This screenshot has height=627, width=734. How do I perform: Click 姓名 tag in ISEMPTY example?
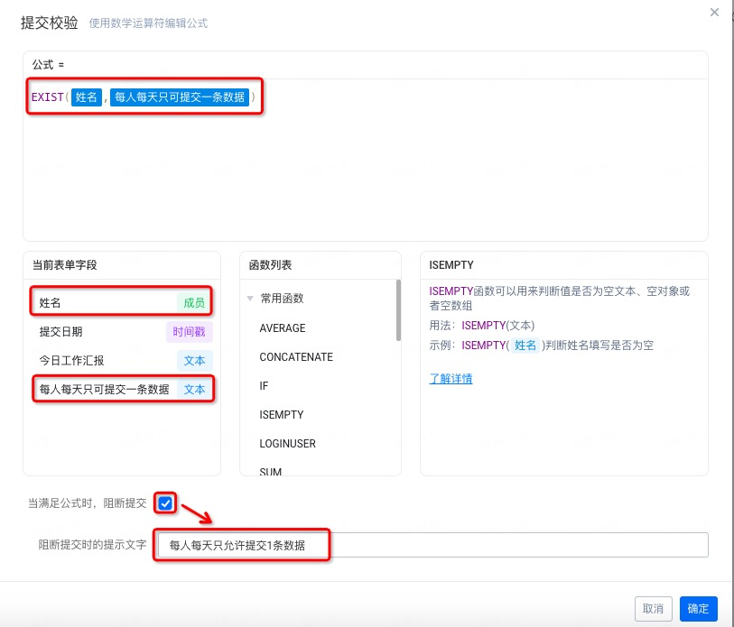[x=525, y=346]
